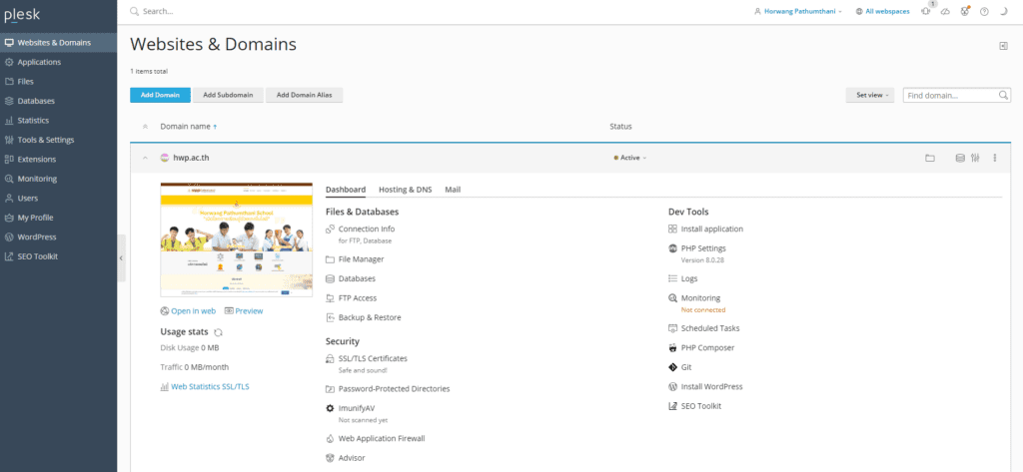
Task: Collapse the left navigation sidebar handle
Action: click(x=121, y=257)
